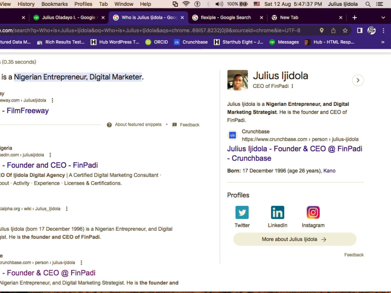The height and width of the screenshot is (293, 391).
Task: Click the share page icon in address bar
Action: pos(334,30)
